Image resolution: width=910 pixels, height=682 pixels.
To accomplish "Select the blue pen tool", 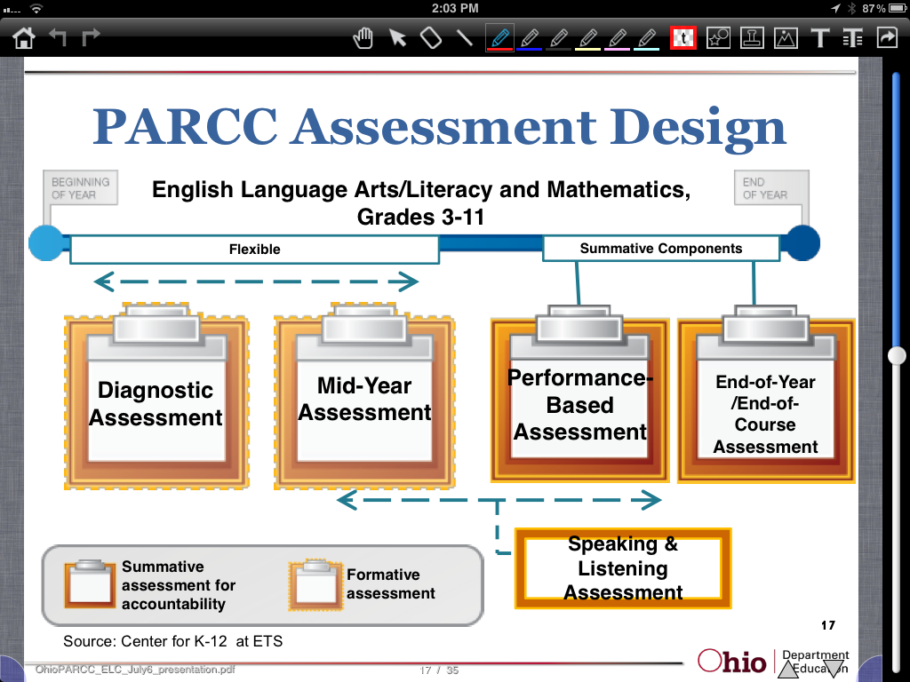I will 529,39.
